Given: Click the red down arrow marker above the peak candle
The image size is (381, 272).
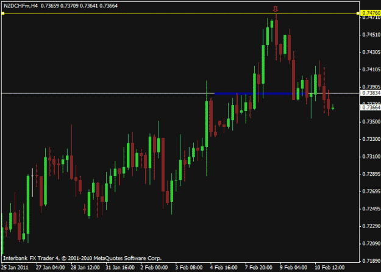Looking at the screenshot, I should pyautogui.click(x=275, y=9).
